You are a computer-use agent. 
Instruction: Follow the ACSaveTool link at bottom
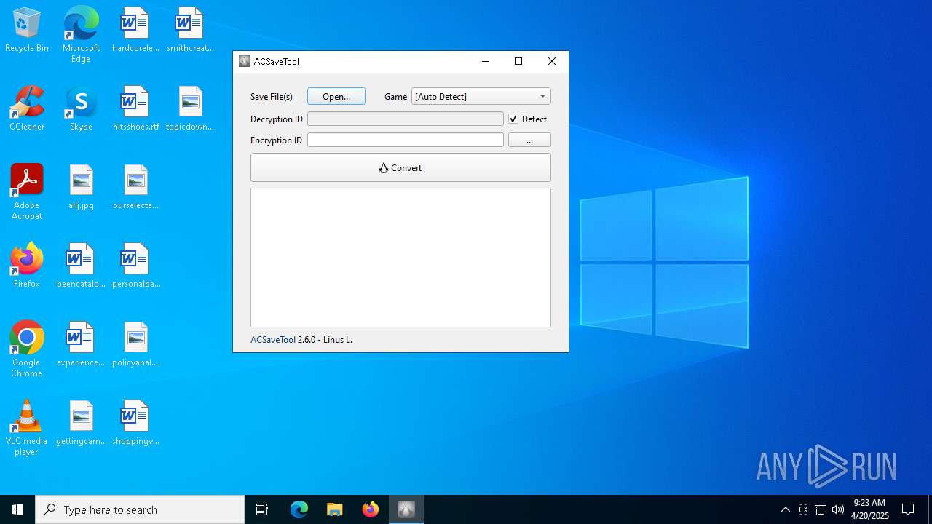point(273,340)
